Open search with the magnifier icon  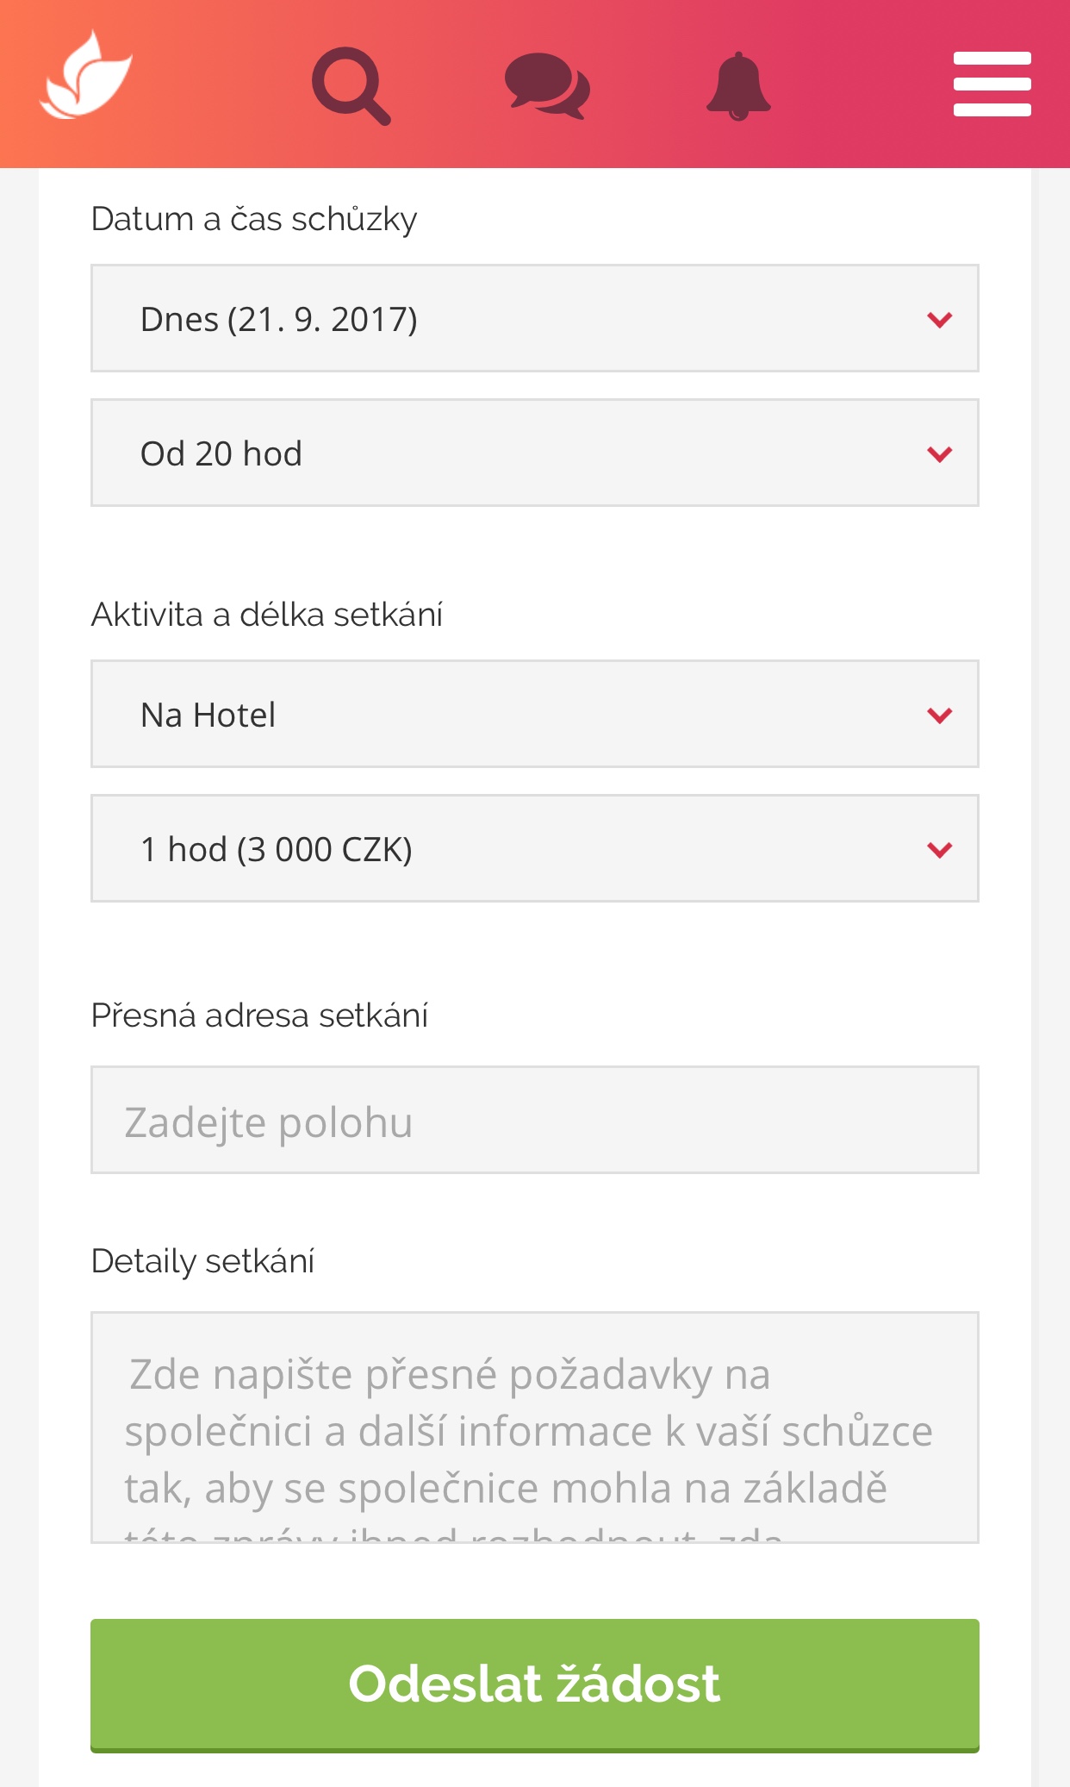pos(351,85)
